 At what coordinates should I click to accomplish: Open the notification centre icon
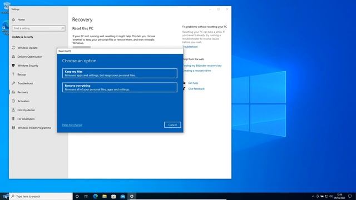click(350, 196)
